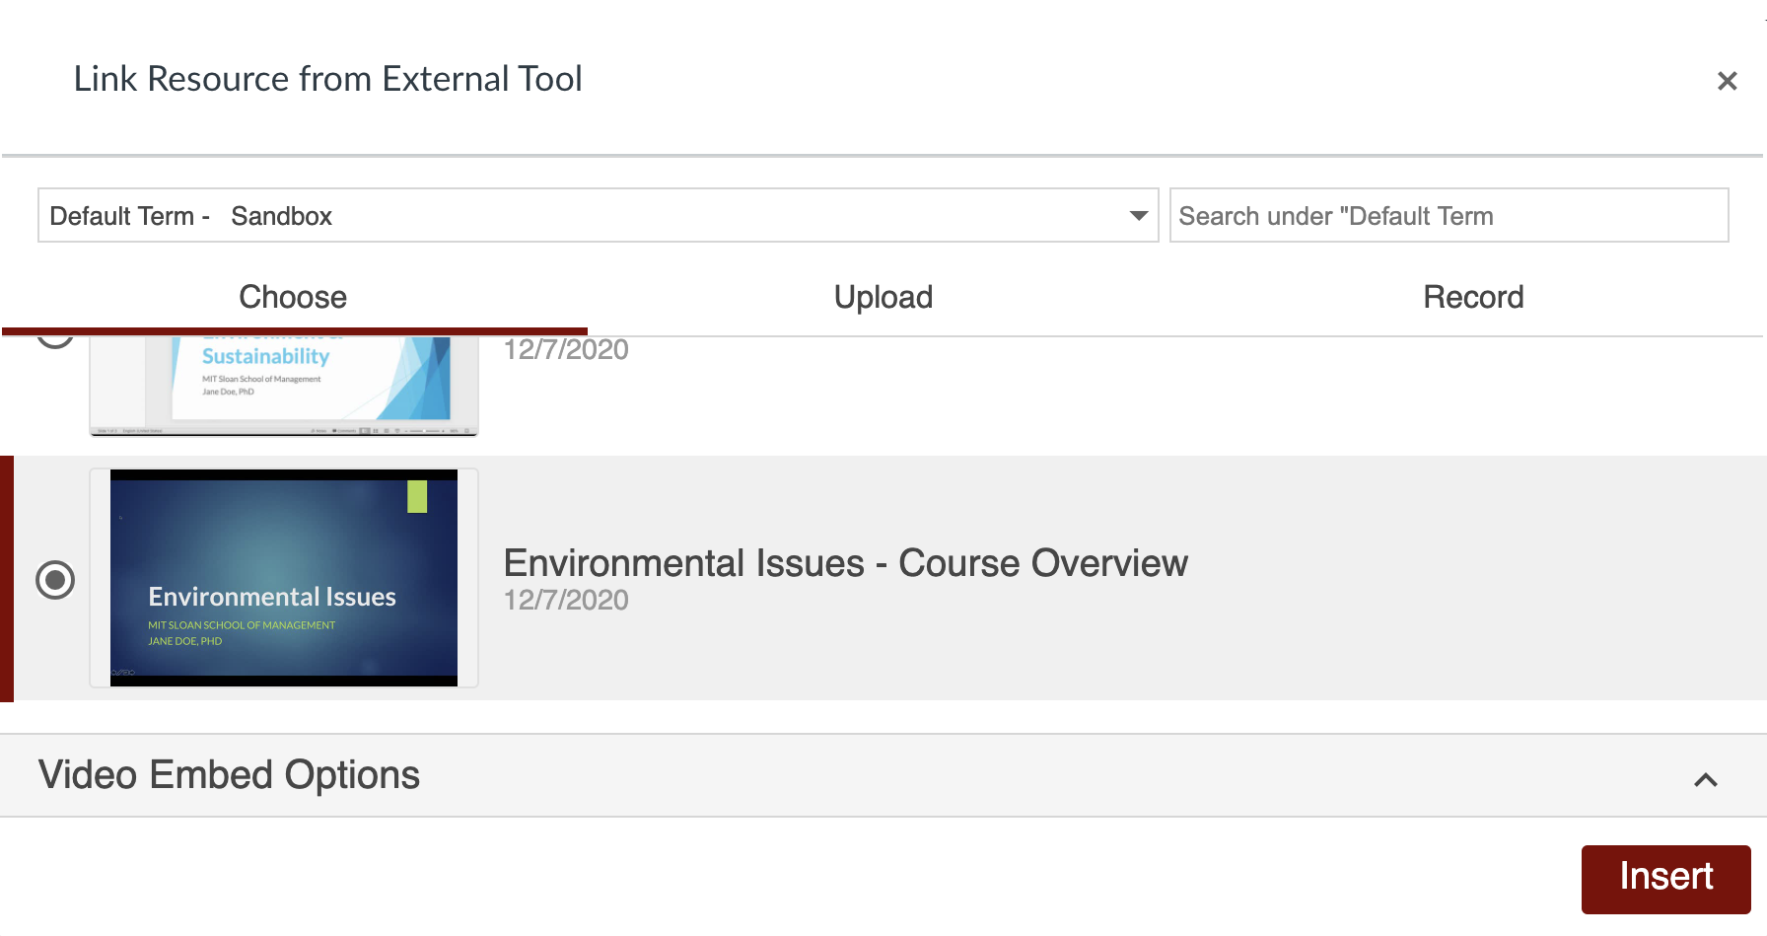Click the Sustainability slide thumbnail
Viewport: 1767px width, 936px height.
click(284, 386)
